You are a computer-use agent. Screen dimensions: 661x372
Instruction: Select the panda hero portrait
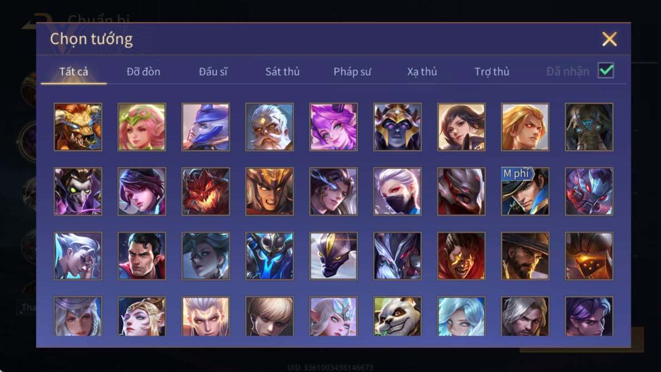click(397, 316)
